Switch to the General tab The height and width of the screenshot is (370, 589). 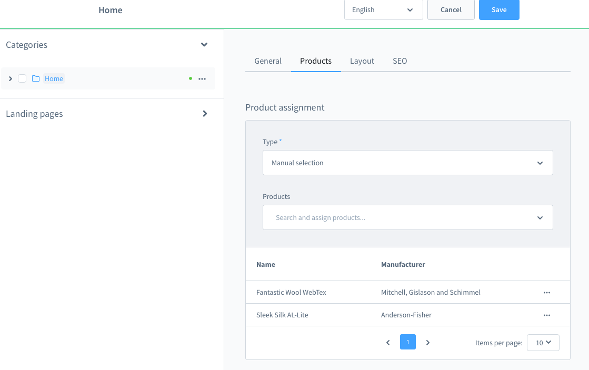click(268, 61)
